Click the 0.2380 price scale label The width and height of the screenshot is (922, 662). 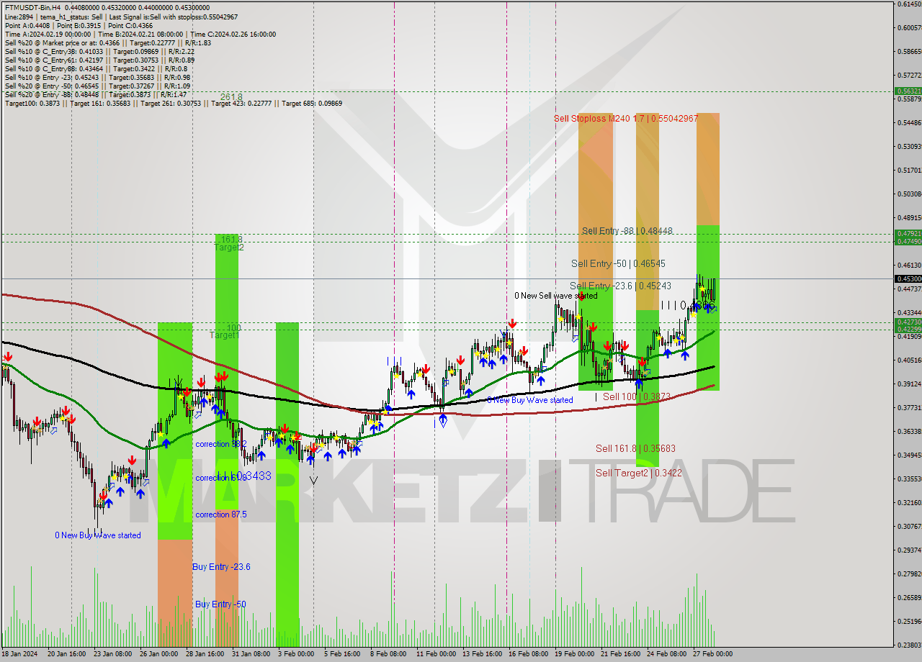[x=908, y=645]
